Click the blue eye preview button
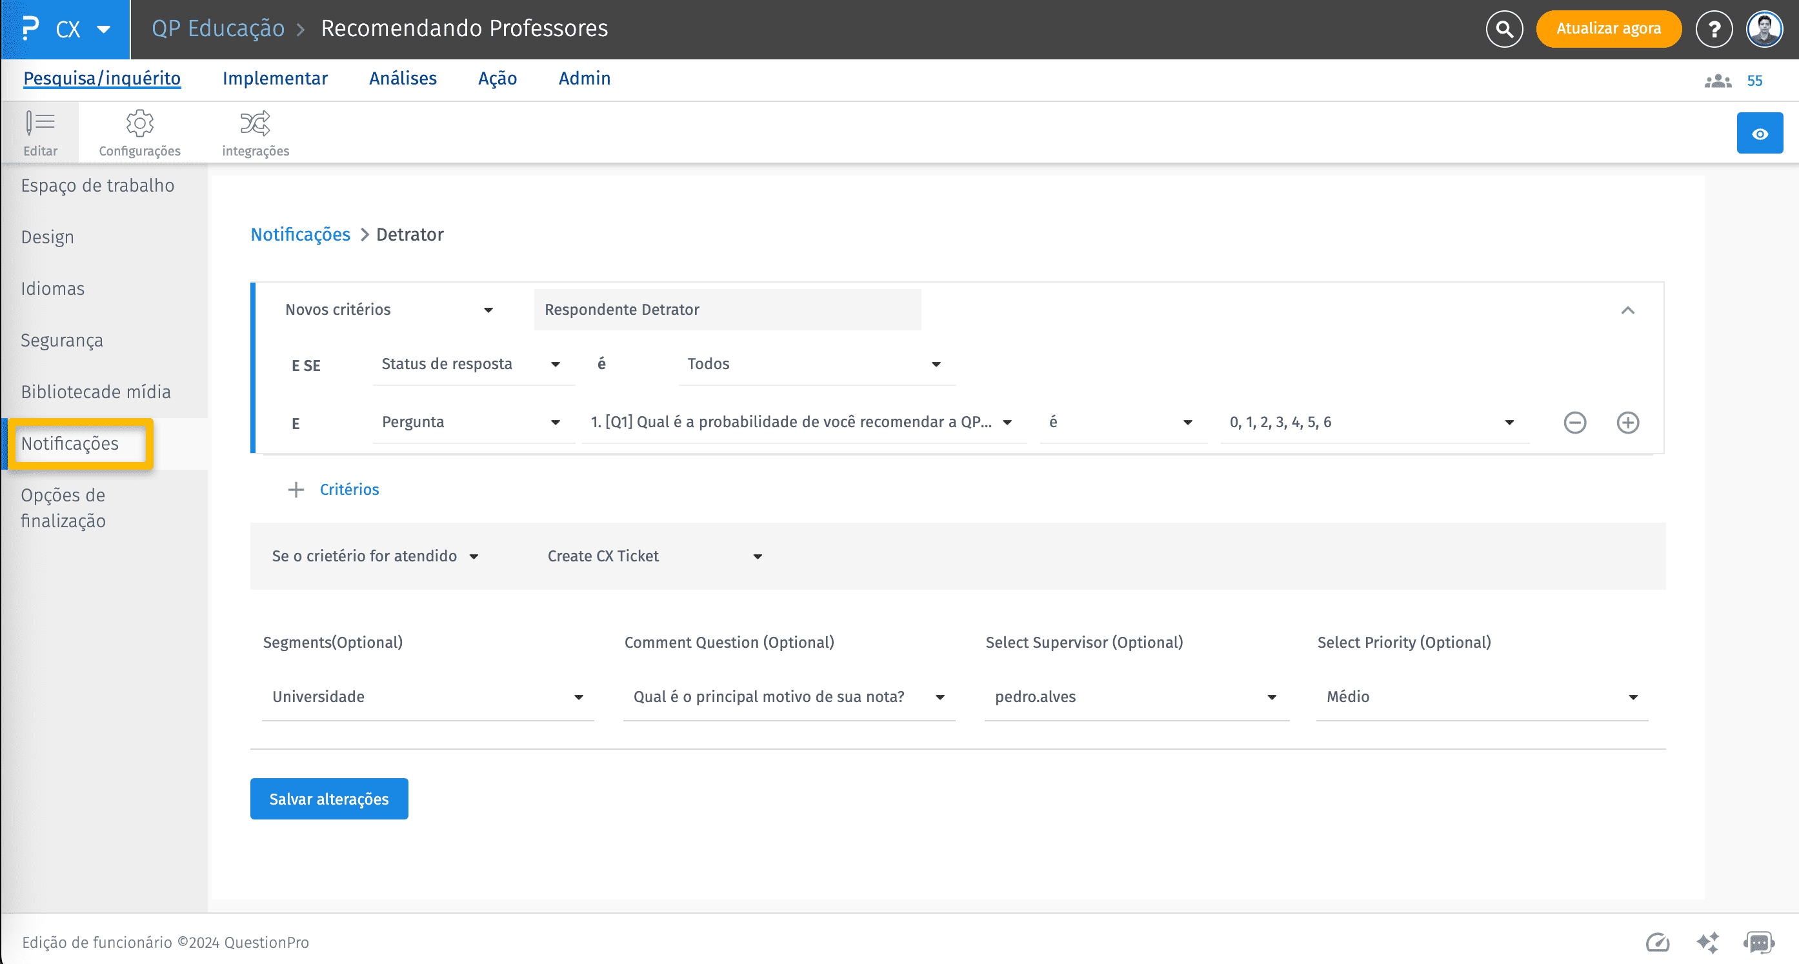 point(1759,134)
